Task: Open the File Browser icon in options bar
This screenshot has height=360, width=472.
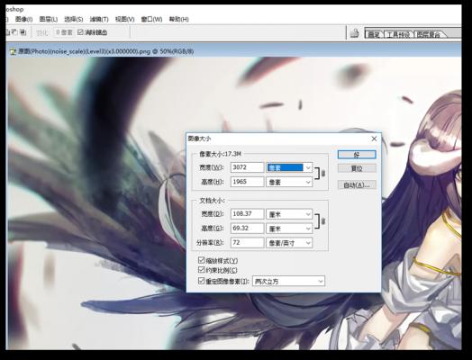Action: tap(355, 33)
